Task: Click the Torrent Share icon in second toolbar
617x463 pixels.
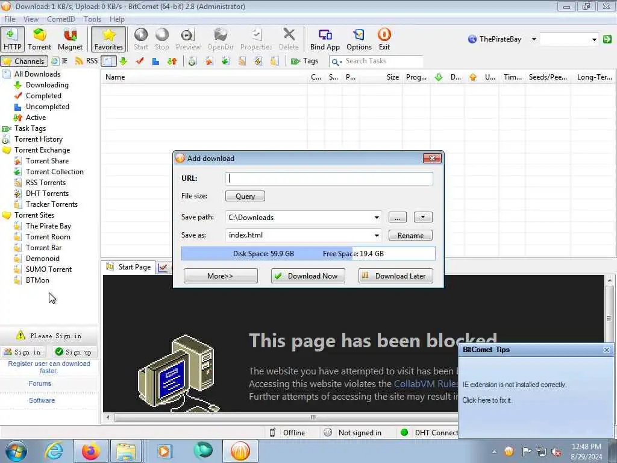Action: pos(208,61)
